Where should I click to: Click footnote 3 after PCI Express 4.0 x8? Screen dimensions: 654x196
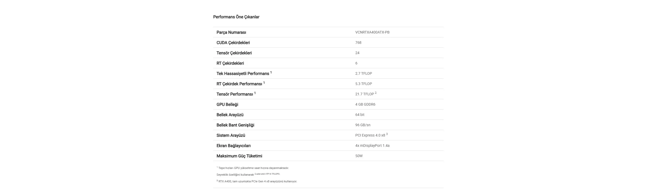tap(387, 134)
